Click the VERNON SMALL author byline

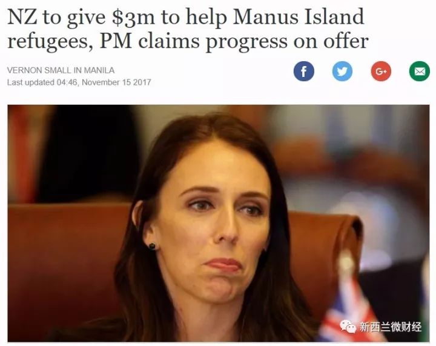pyautogui.click(x=61, y=70)
